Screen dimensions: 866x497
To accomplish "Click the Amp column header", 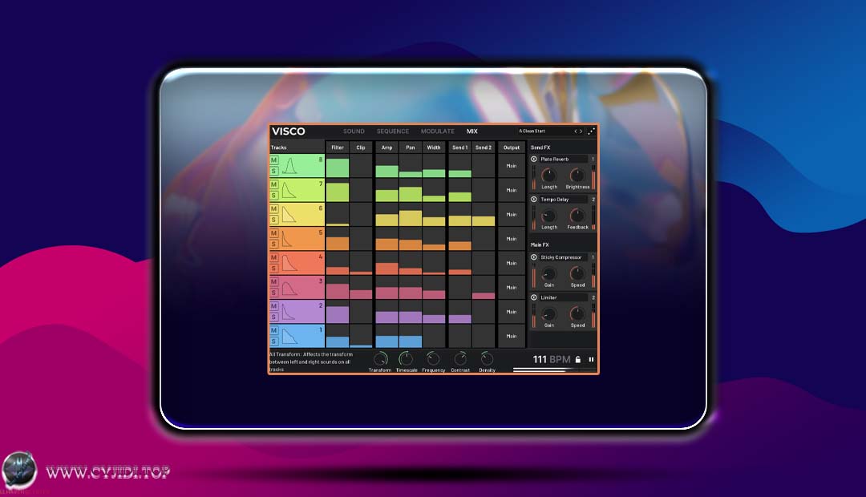I will point(386,147).
